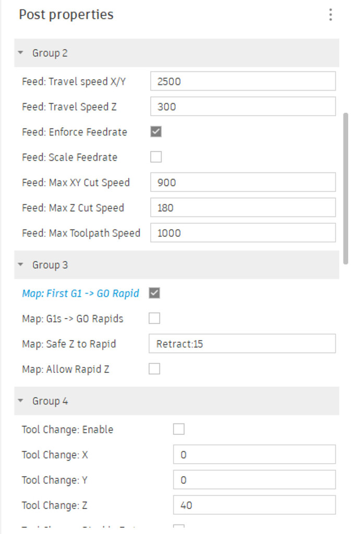Focus the Tool Change: X field
The width and height of the screenshot is (356, 534).
(x=254, y=455)
